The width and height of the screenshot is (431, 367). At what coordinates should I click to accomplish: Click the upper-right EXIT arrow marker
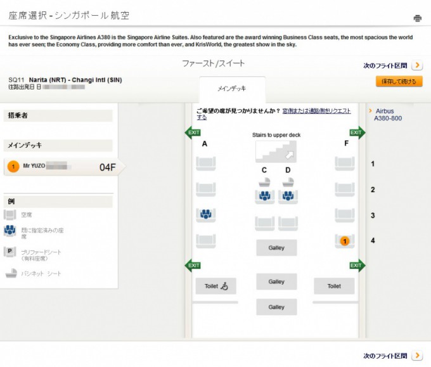tap(357, 132)
